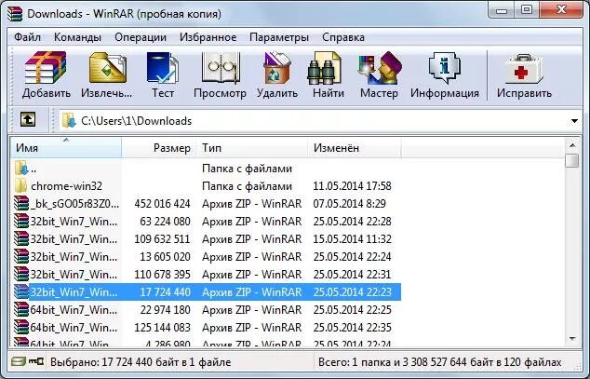The width and height of the screenshot is (590, 379).
Task: Sort by the Тип column header
Action: pos(252,147)
